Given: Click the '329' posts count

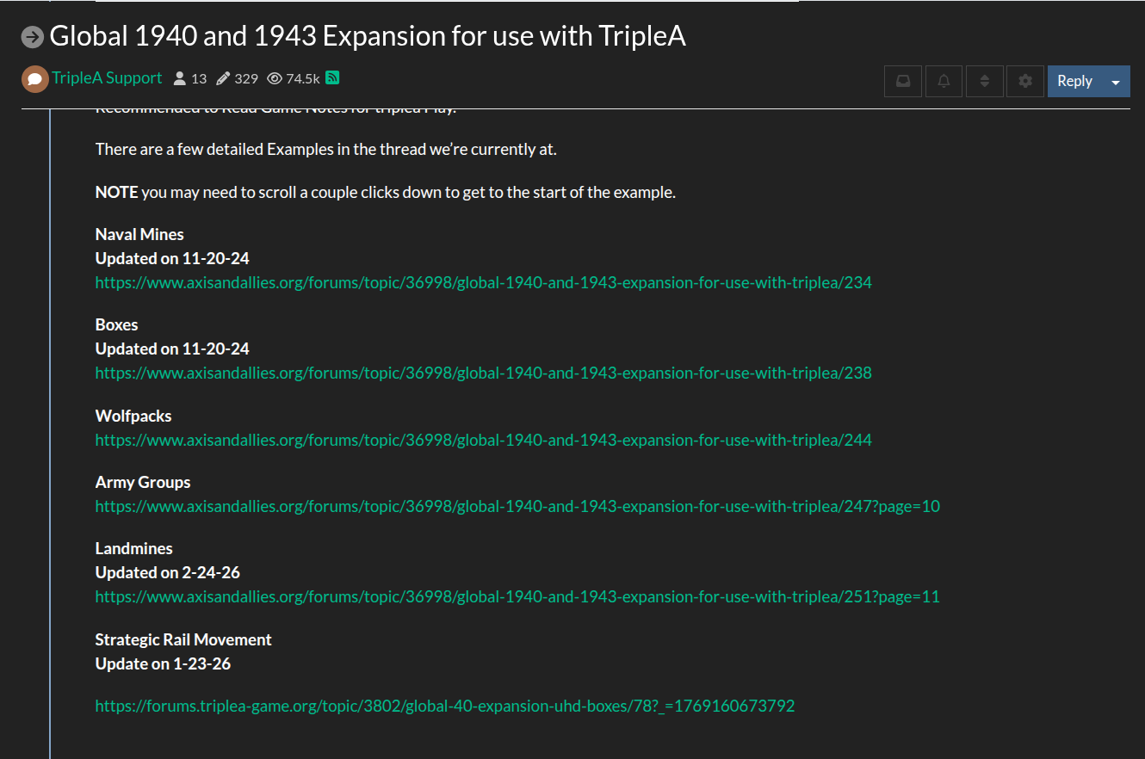Looking at the screenshot, I should (246, 78).
